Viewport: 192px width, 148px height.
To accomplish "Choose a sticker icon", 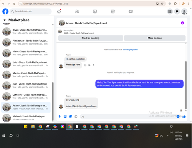I will click(71, 116).
